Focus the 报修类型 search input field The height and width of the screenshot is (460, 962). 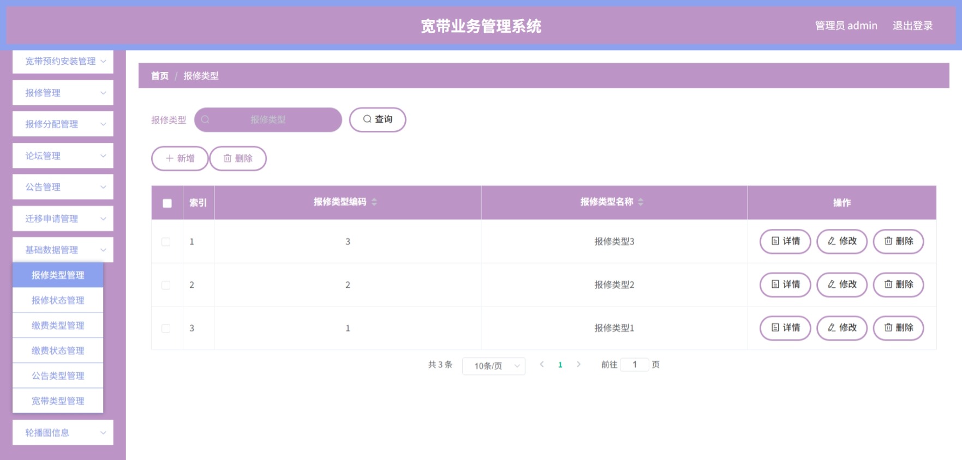268,119
